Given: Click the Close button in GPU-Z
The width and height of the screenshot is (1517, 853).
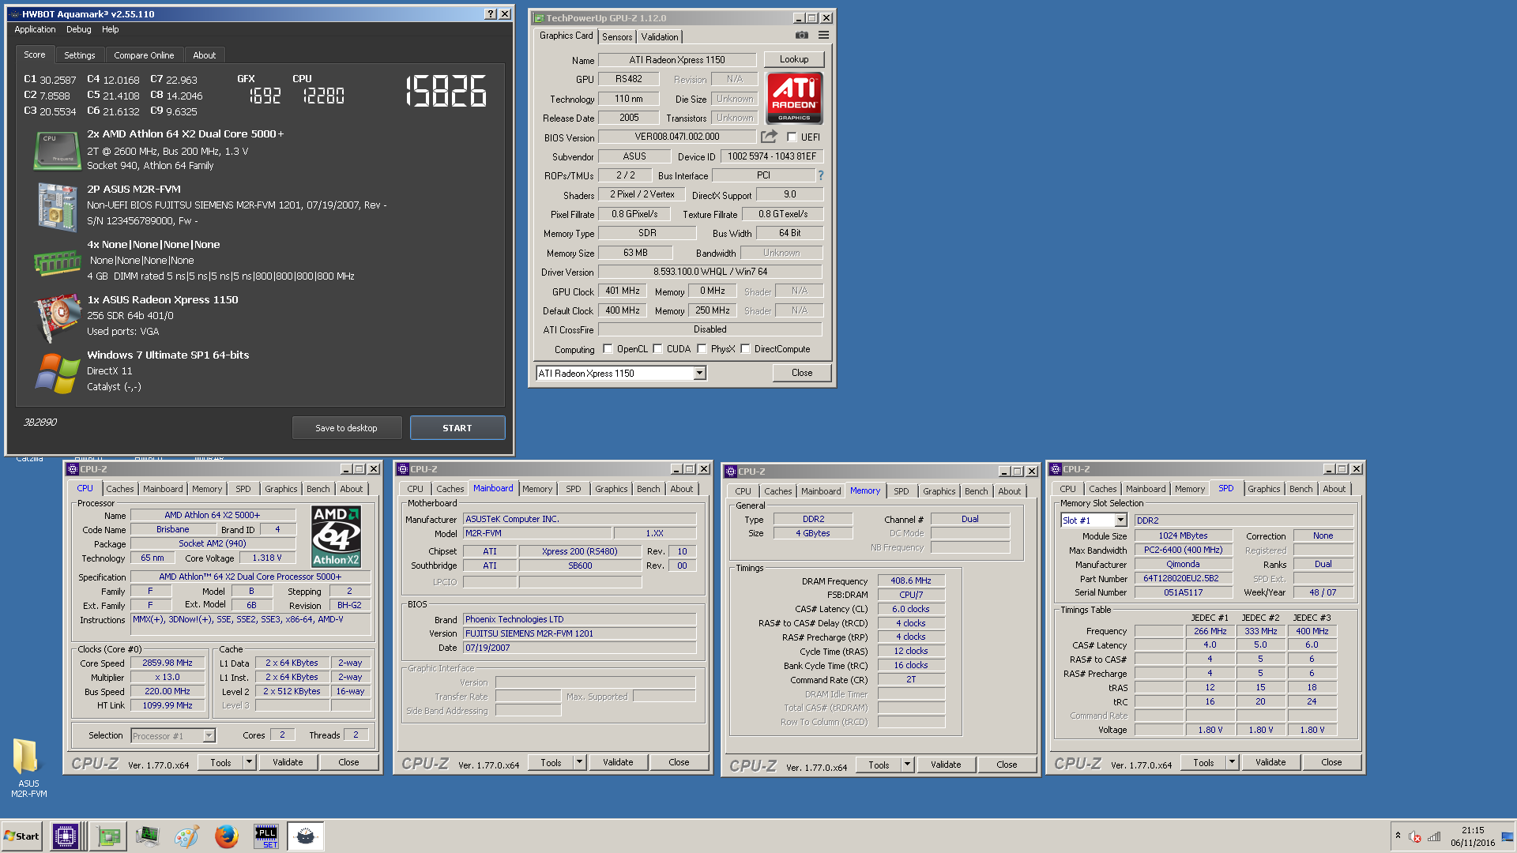Looking at the screenshot, I should pos(801,373).
